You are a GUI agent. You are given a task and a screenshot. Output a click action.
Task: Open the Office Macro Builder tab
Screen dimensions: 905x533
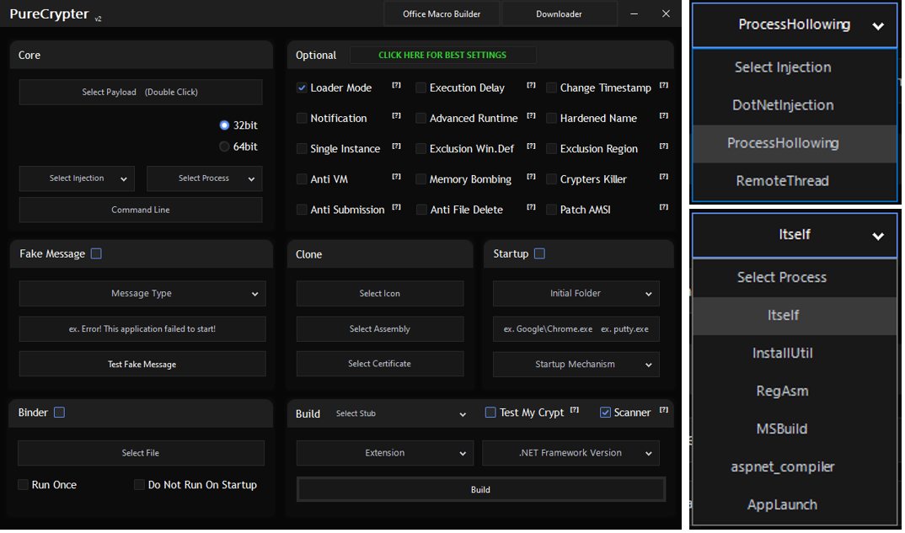[442, 13]
